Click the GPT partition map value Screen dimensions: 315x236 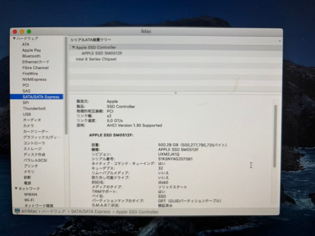point(190,201)
